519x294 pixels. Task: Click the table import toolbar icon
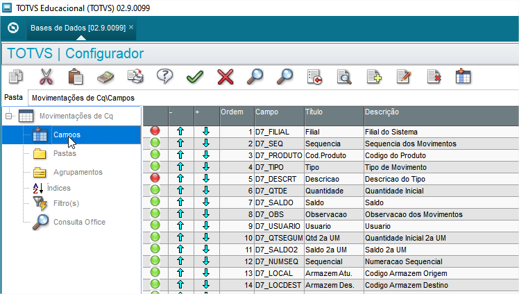[x=463, y=76]
